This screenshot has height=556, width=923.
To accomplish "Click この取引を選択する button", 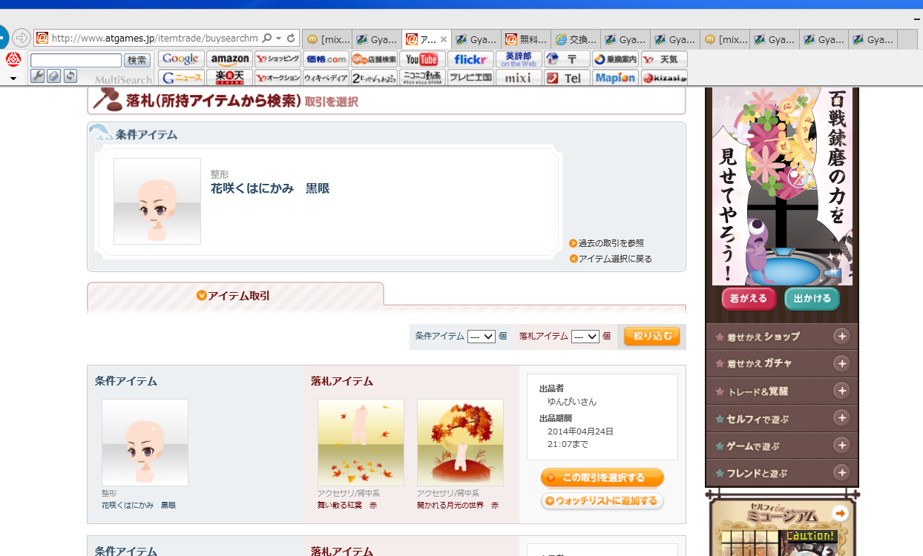I will 602,477.
